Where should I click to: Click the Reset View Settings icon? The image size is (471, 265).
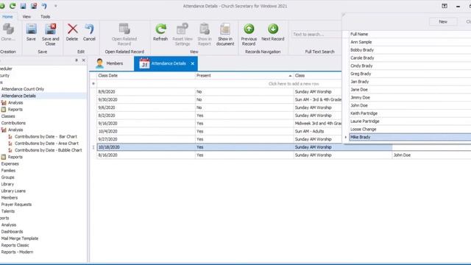pos(183,29)
